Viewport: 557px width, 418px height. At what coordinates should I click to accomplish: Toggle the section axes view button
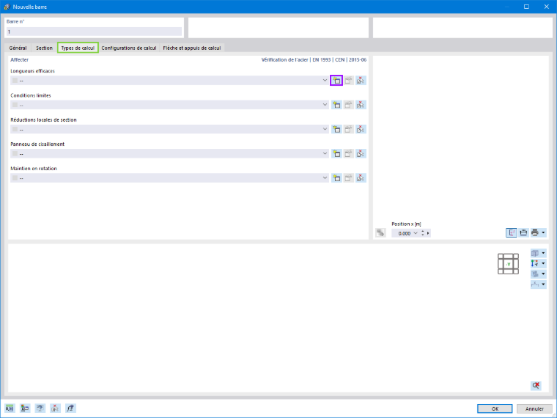[511, 232]
